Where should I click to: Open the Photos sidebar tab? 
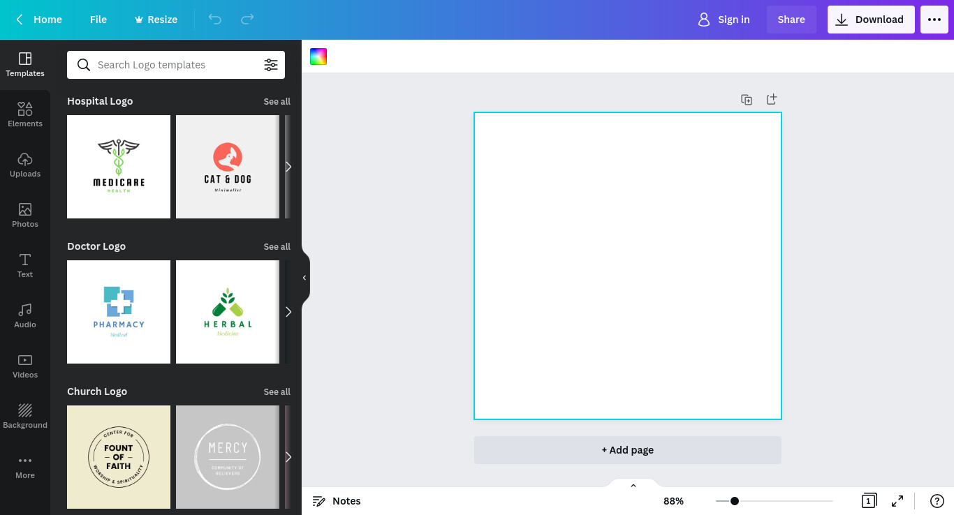pos(25,216)
